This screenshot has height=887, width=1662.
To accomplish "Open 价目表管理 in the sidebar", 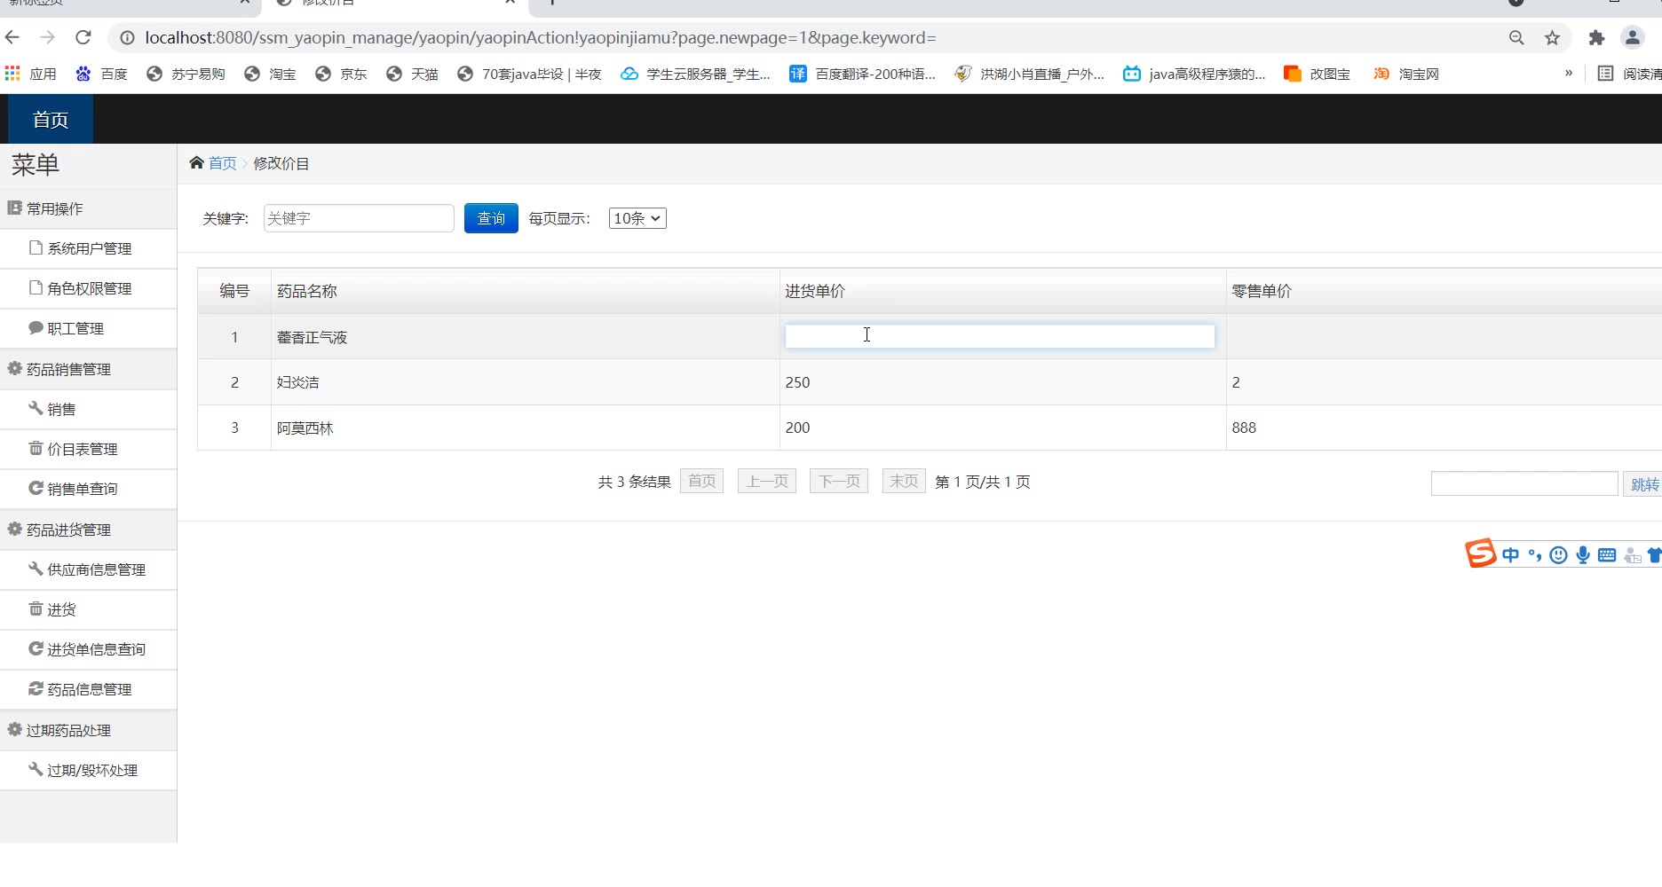I will point(89,449).
